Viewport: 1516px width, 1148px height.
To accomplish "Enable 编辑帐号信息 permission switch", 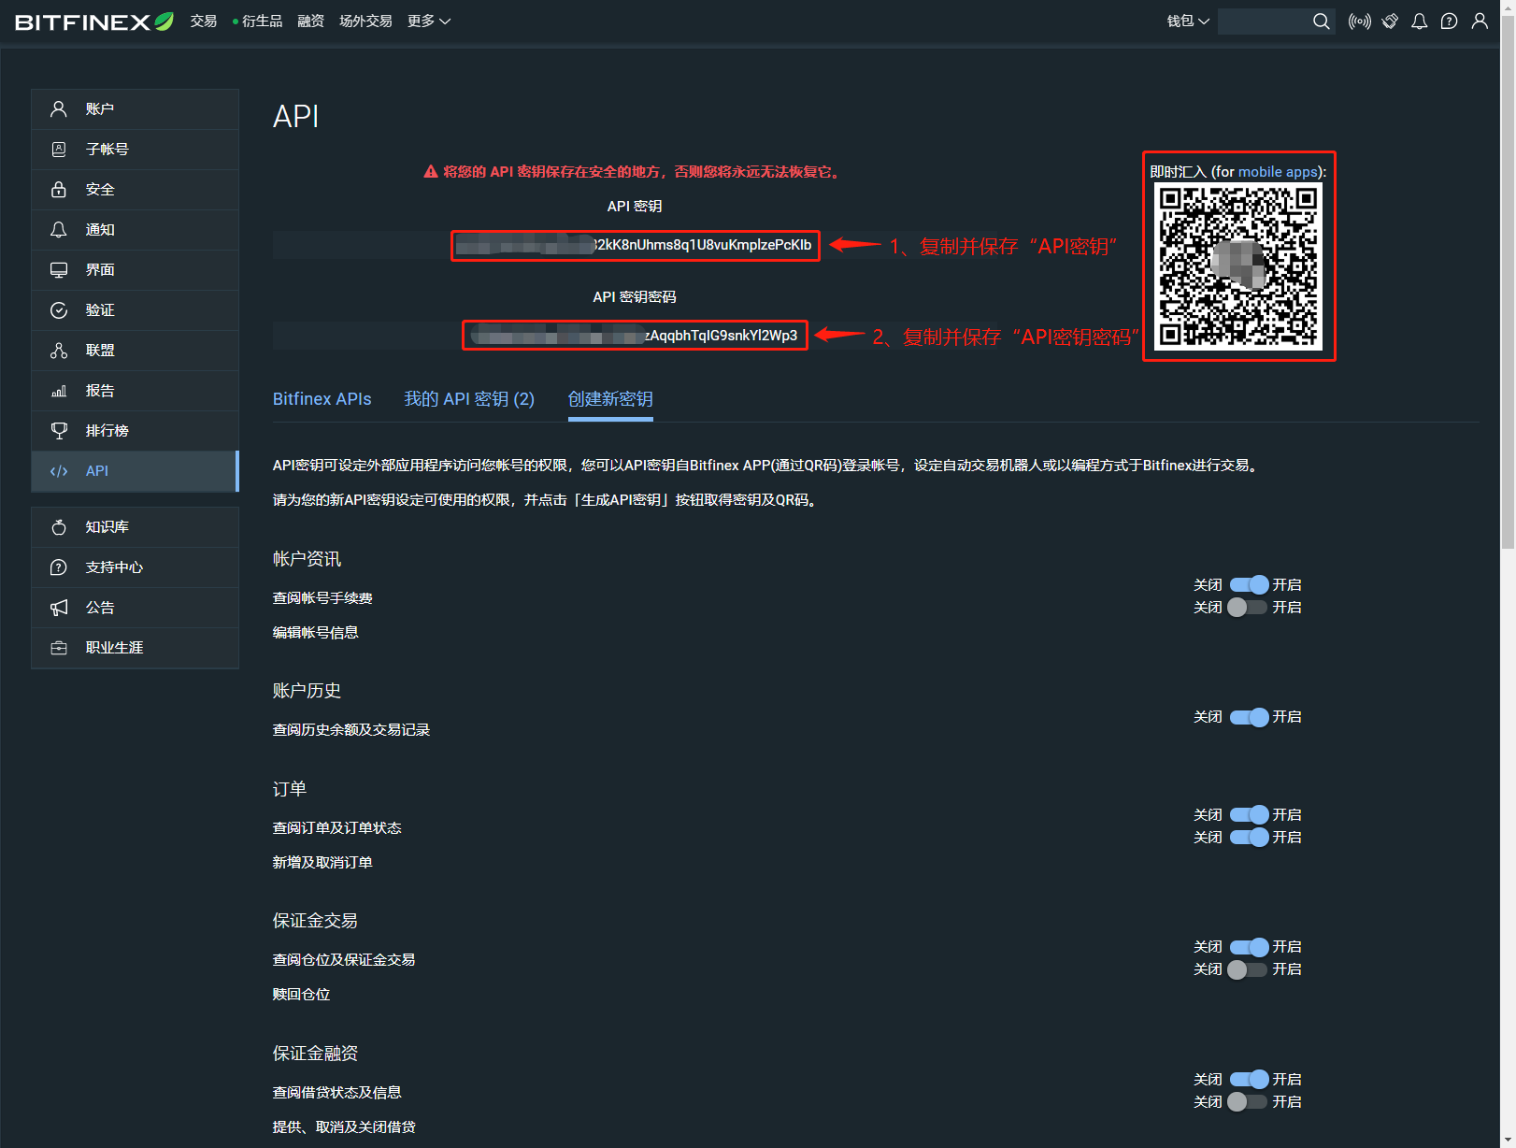I will pyautogui.click(x=1247, y=608).
